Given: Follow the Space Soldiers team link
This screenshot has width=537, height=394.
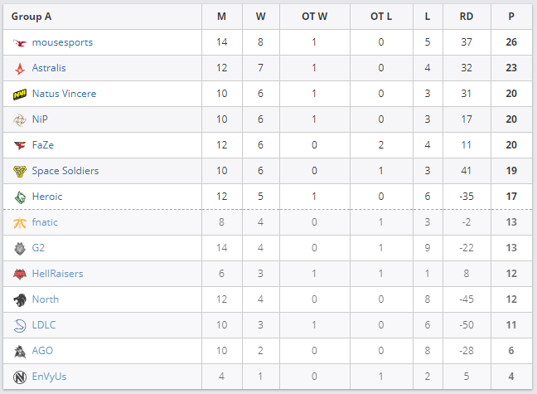Looking at the screenshot, I should [65, 171].
